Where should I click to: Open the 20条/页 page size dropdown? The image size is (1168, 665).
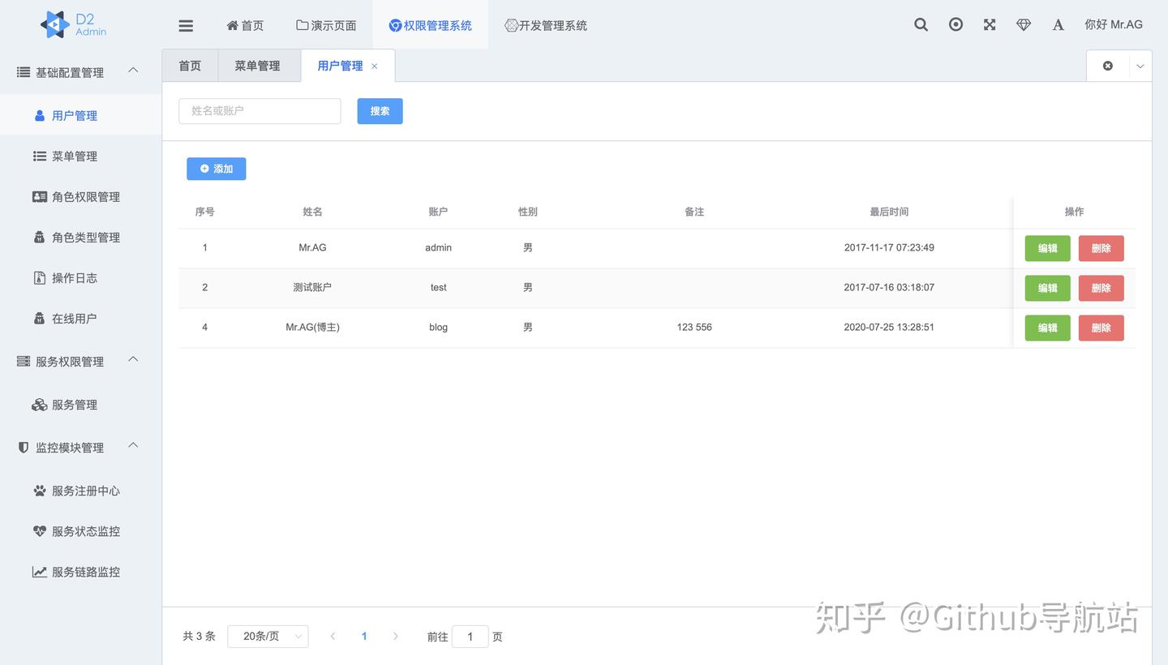268,637
